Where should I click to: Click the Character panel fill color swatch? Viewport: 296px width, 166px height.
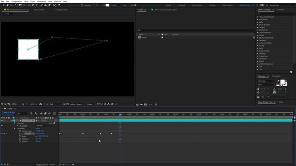click(x=283, y=82)
